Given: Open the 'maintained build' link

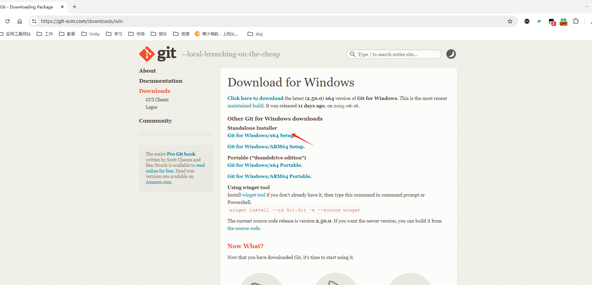Looking at the screenshot, I should click(x=245, y=106).
